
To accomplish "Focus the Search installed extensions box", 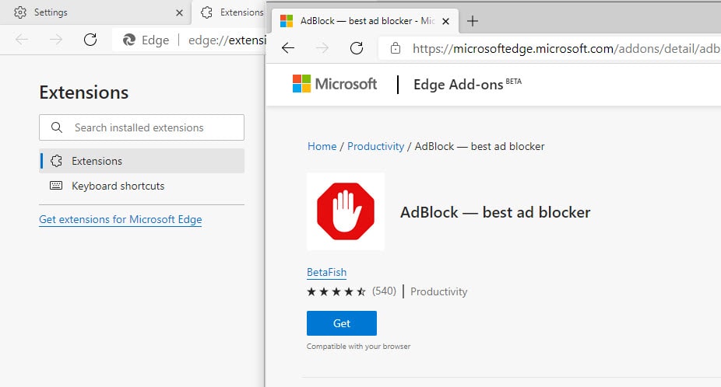I will pyautogui.click(x=142, y=127).
